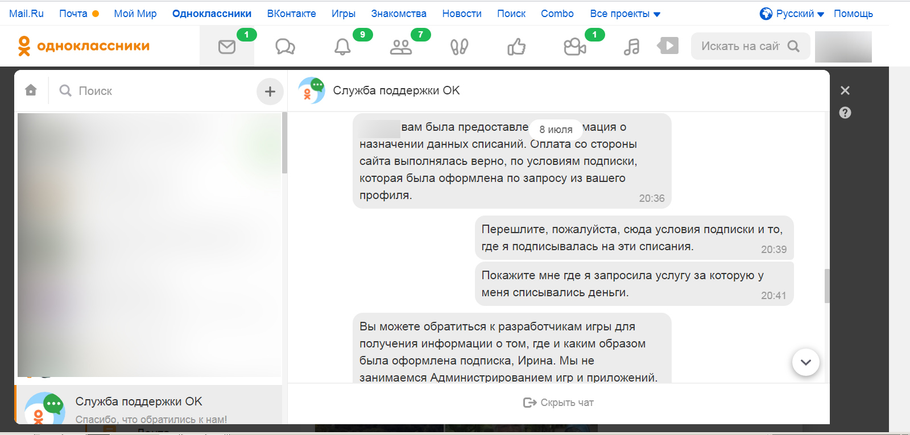This screenshot has height=435, width=910.
Task: Click the chat messages scrollbar thumb
Action: click(x=827, y=285)
